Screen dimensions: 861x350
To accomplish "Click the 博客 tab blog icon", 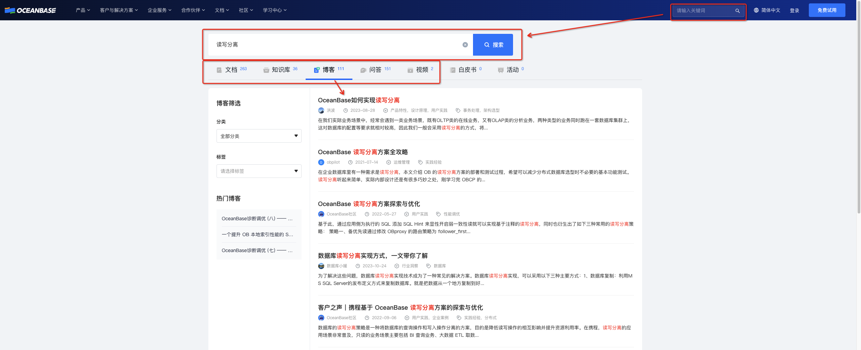I will 316,70.
